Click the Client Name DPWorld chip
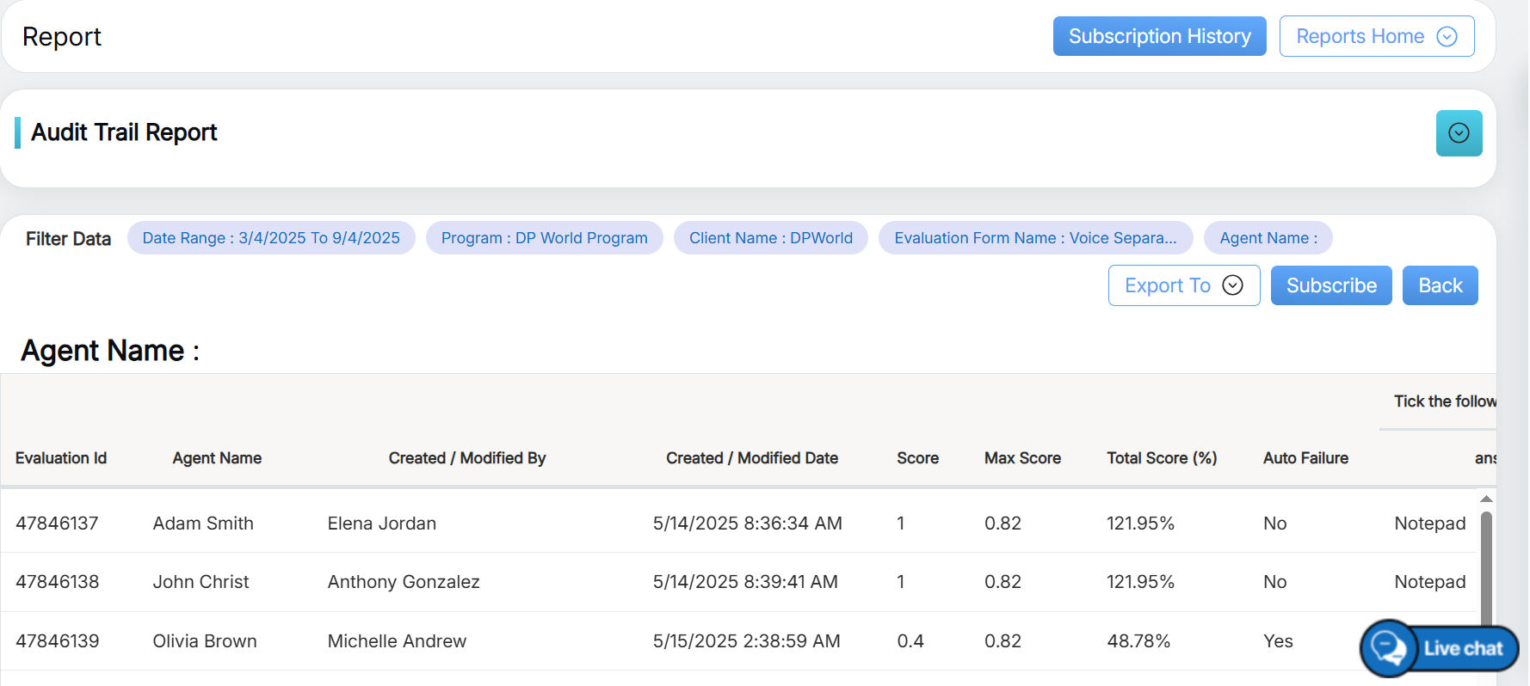Viewport: 1530px width, 686px height. pyautogui.click(x=770, y=238)
